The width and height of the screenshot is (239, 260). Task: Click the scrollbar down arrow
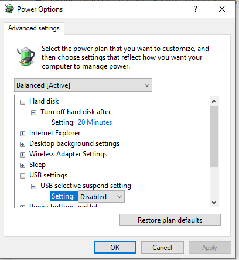point(214,203)
